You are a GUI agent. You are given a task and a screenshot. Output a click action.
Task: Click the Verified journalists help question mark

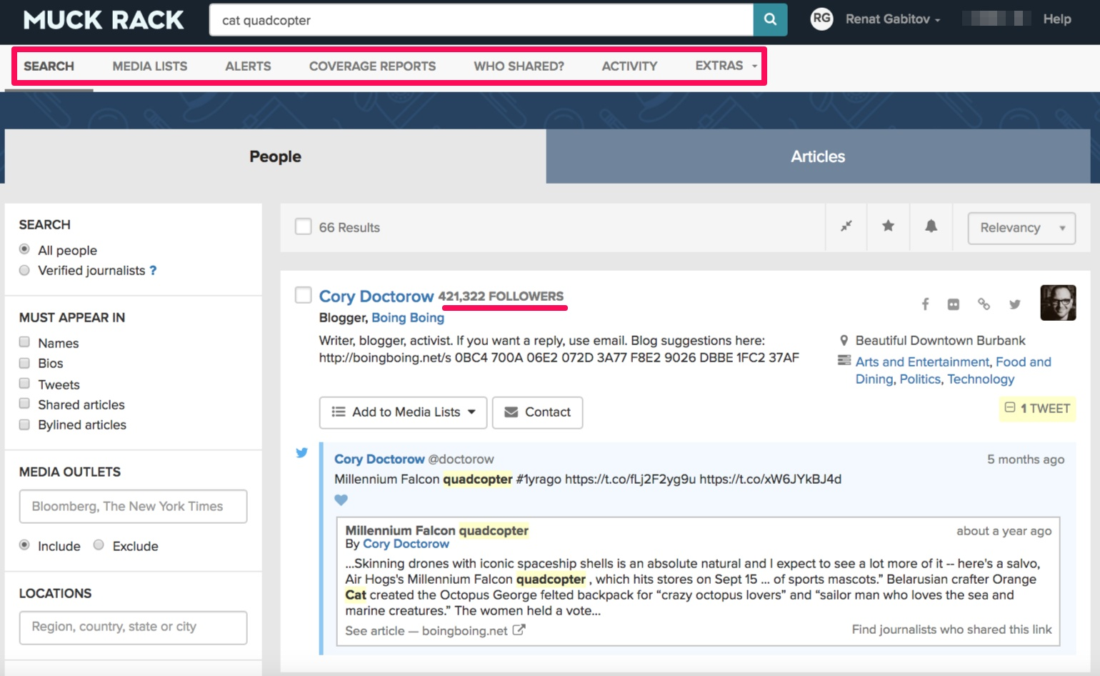pyautogui.click(x=153, y=270)
